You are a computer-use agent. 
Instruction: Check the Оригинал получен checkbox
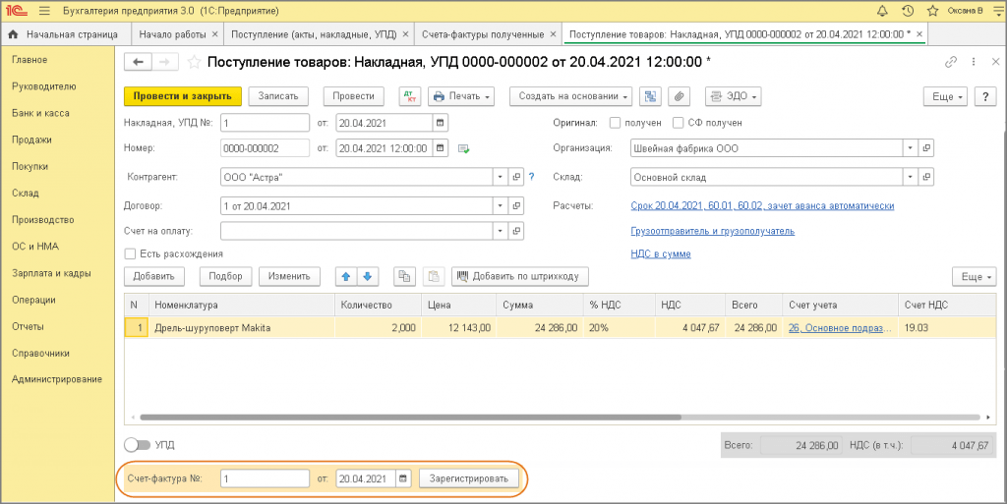tap(615, 123)
